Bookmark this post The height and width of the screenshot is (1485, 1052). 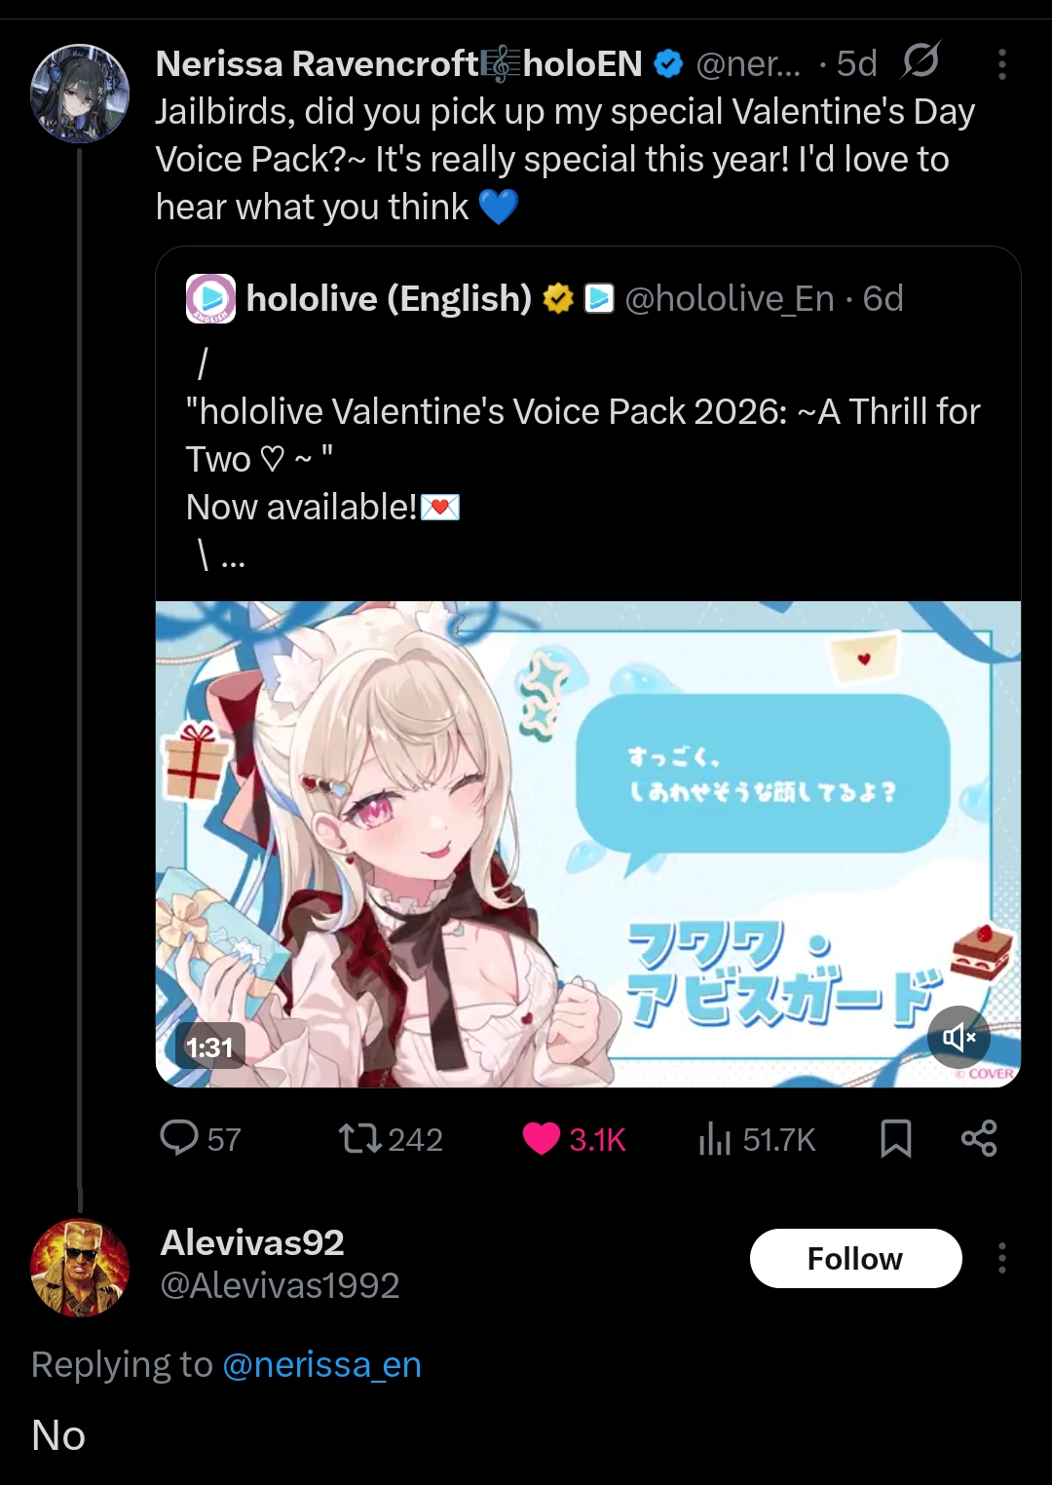point(896,1138)
